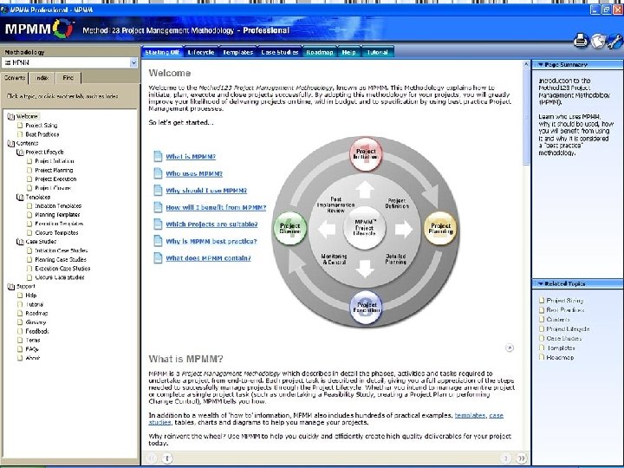The width and height of the screenshot is (624, 468).
Task: Click the last page double-arrow button
Action: (x=522, y=458)
